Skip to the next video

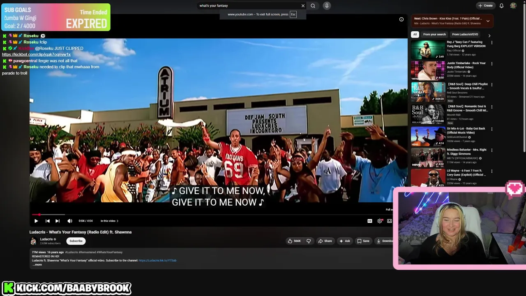pyautogui.click(x=58, y=221)
